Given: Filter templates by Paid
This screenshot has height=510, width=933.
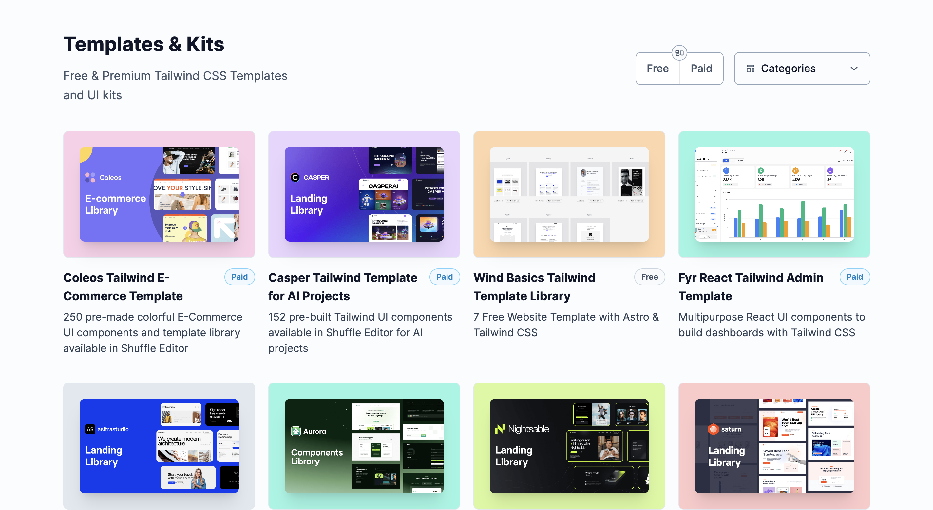Looking at the screenshot, I should pos(701,69).
